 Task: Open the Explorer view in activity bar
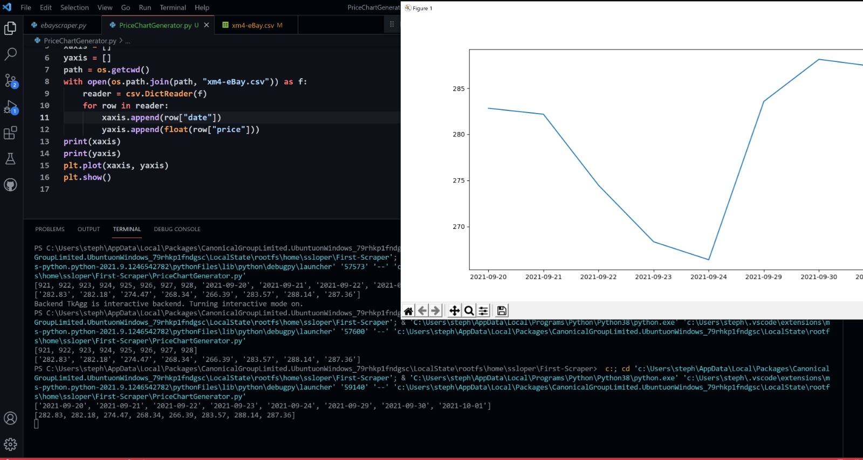(x=10, y=28)
